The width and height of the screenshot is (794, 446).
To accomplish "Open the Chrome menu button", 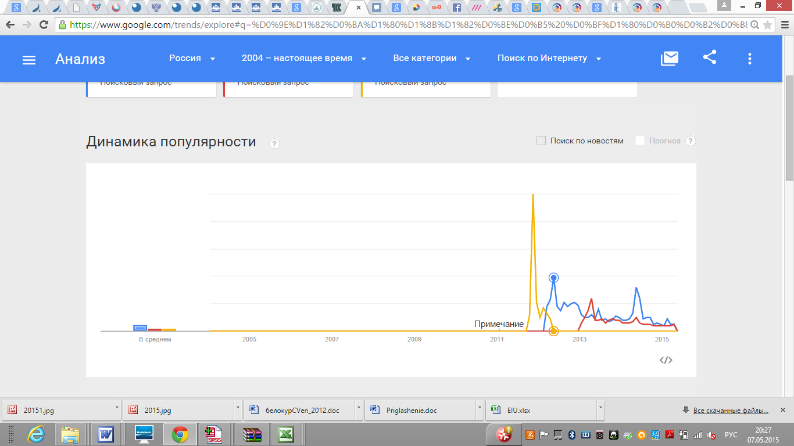I will (x=784, y=25).
